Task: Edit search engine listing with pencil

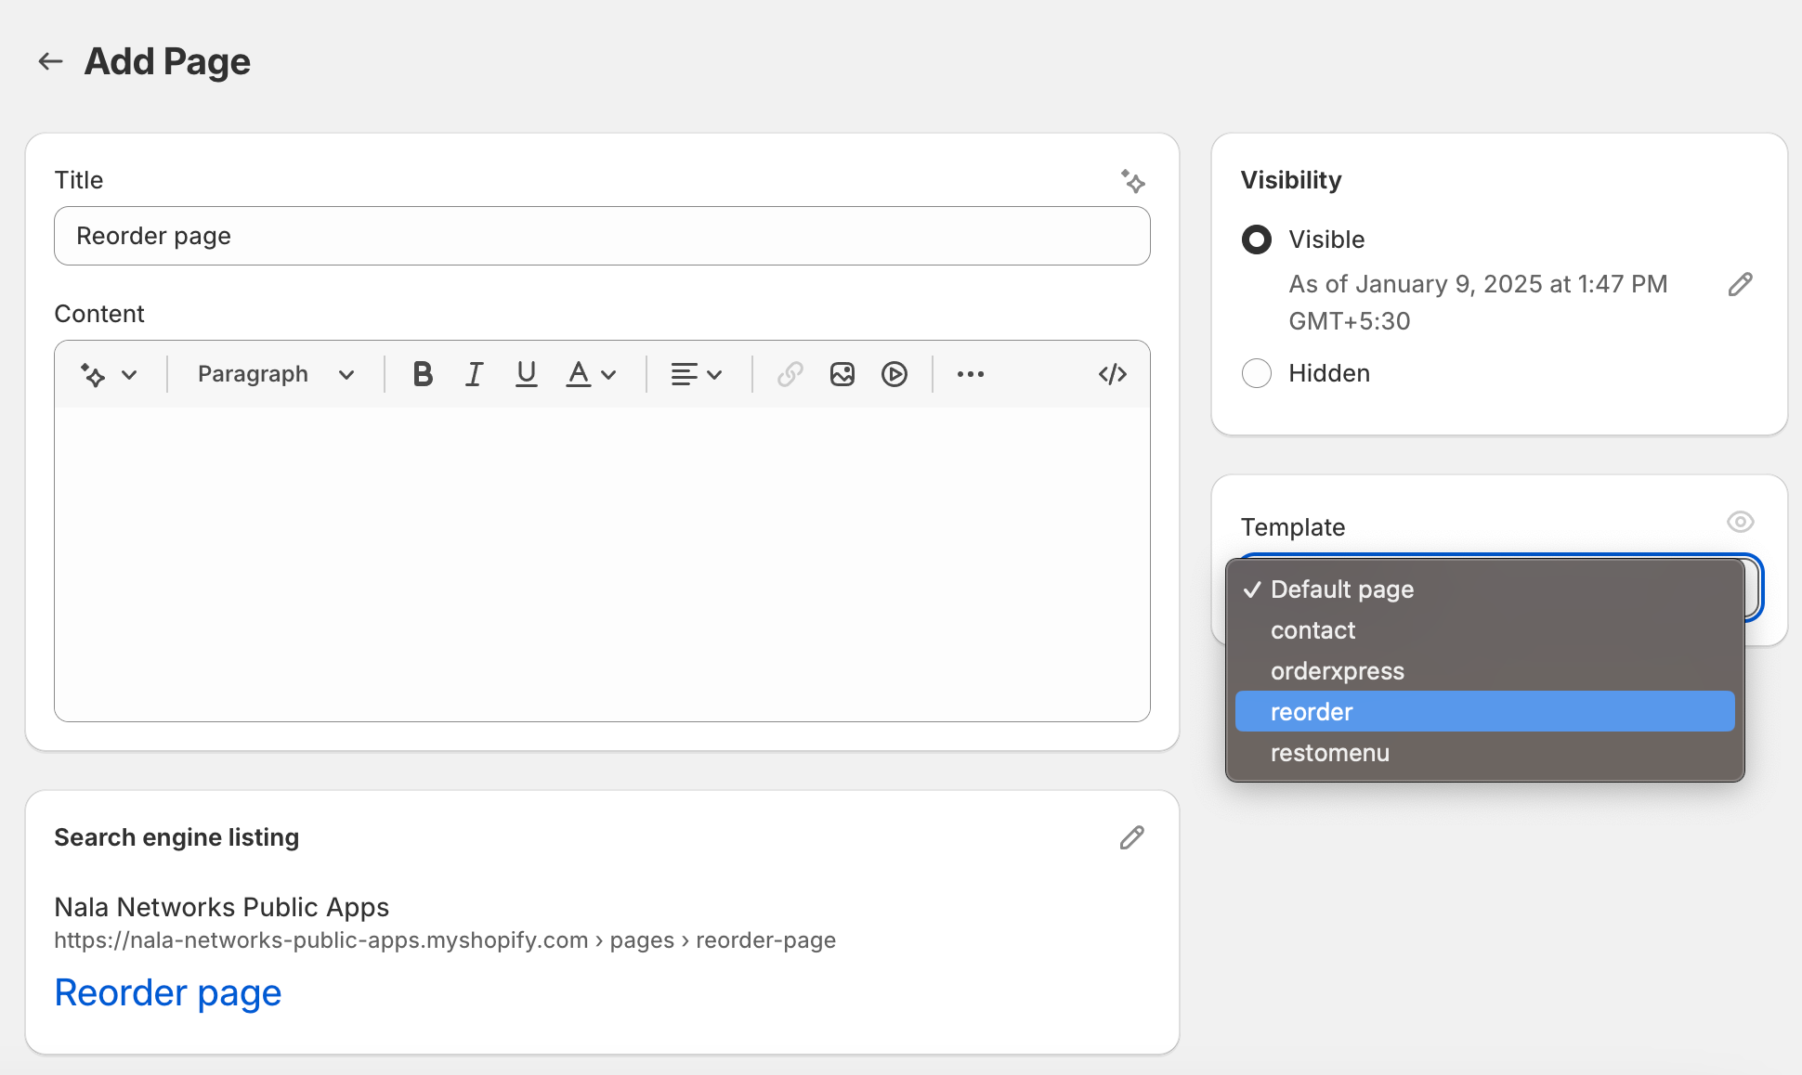Action: coord(1131,837)
